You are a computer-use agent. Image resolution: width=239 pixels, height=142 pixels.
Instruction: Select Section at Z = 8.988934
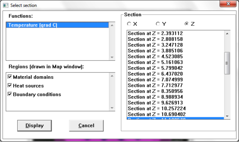(x=175, y=97)
